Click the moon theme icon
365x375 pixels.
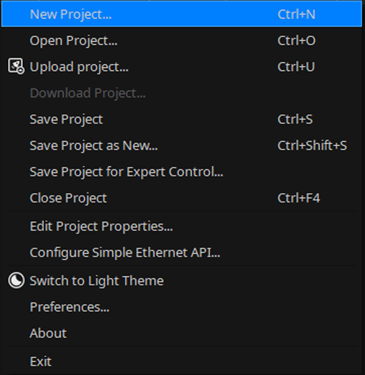point(16,280)
